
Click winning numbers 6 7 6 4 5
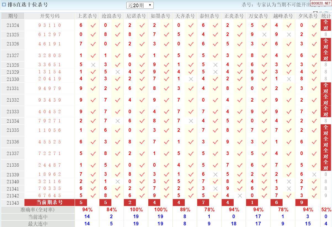coord(50,196)
